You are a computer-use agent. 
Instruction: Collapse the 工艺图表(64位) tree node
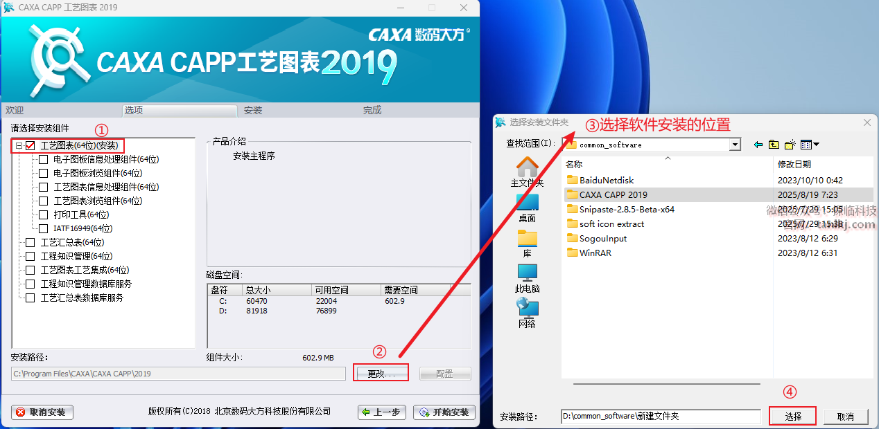tap(19, 146)
